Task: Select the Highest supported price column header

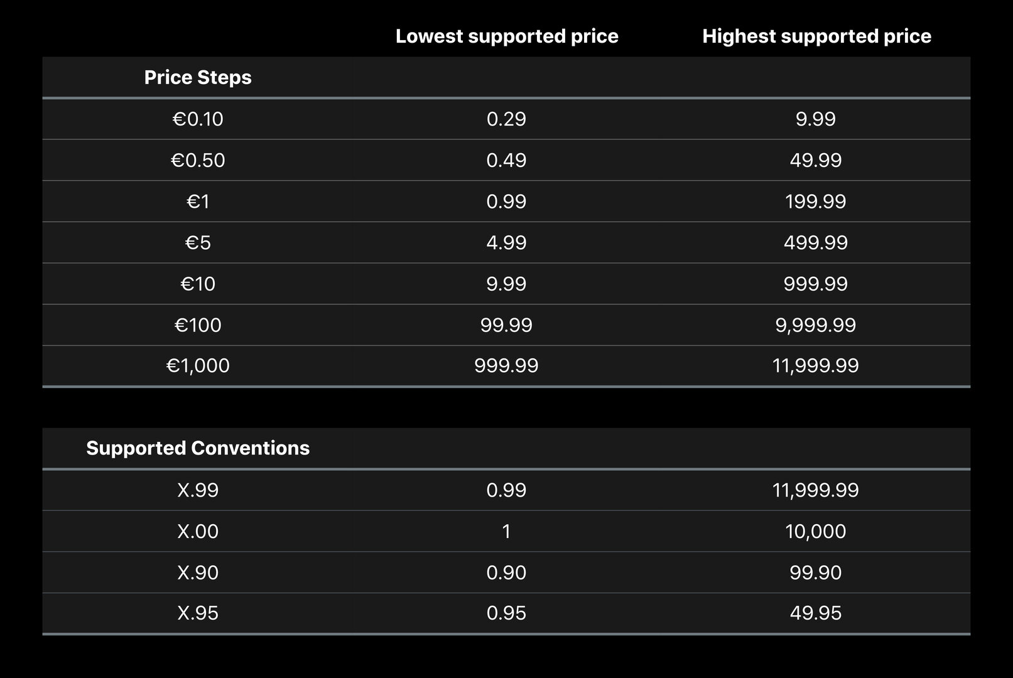Action: coord(816,36)
